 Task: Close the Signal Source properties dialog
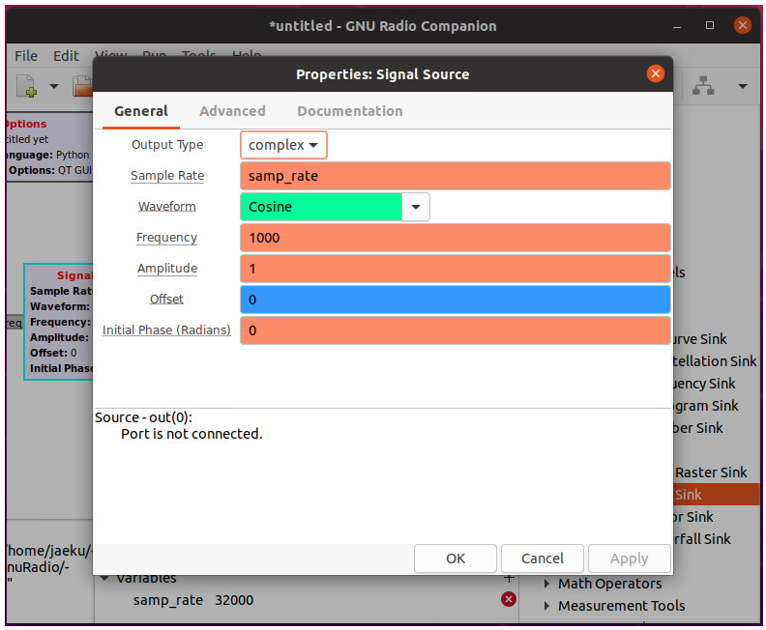[x=655, y=73]
